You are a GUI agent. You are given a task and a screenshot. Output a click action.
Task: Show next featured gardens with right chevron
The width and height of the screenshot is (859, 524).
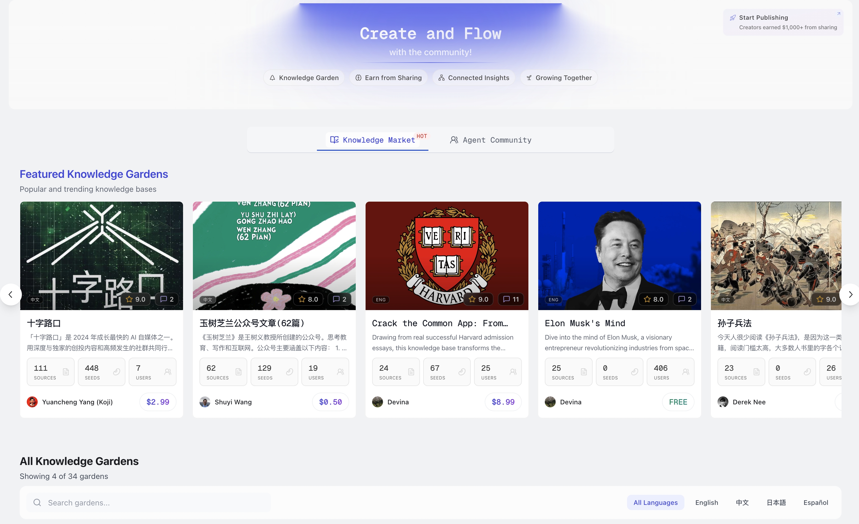[x=850, y=295]
